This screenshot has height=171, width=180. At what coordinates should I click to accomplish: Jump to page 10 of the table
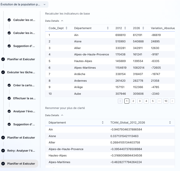coord(166,101)
